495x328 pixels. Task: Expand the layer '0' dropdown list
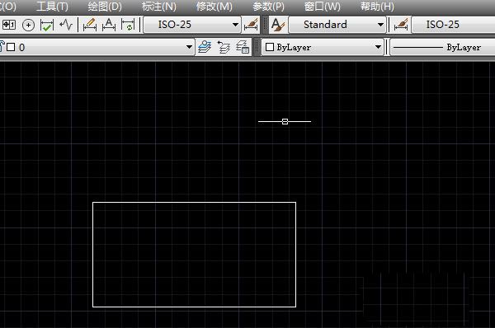click(x=189, y=47)
